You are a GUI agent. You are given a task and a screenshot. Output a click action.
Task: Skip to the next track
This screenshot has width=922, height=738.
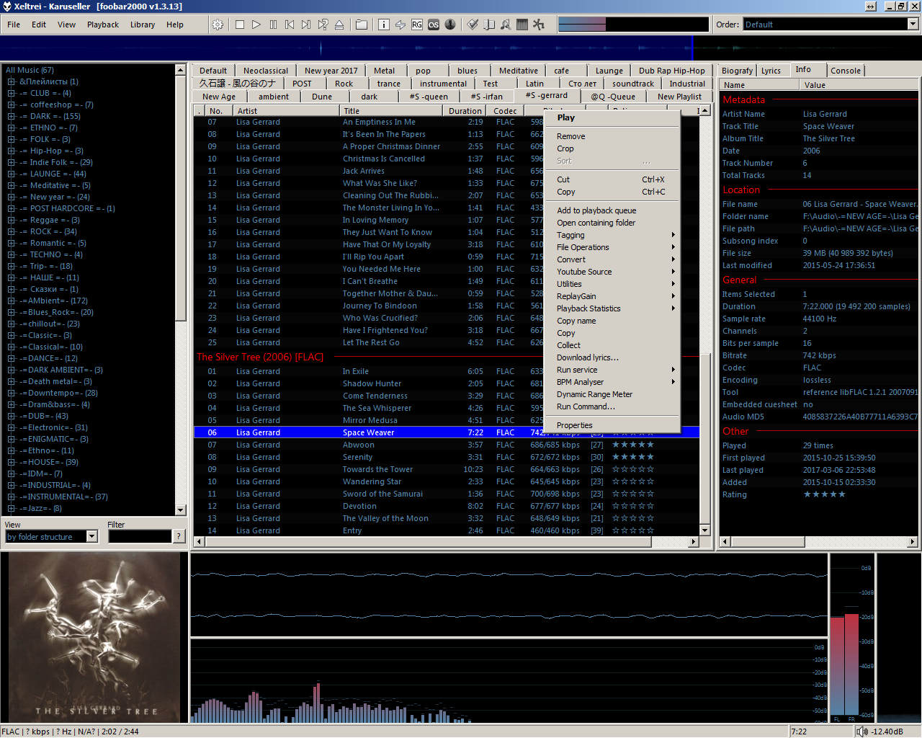(306, 25)
